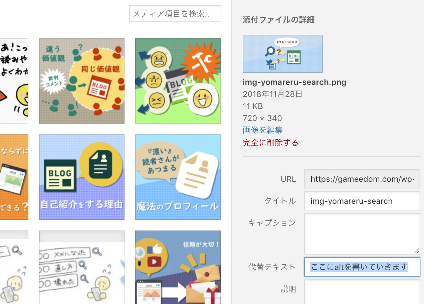
Task: Click the URL field
Action: [362, 179]
